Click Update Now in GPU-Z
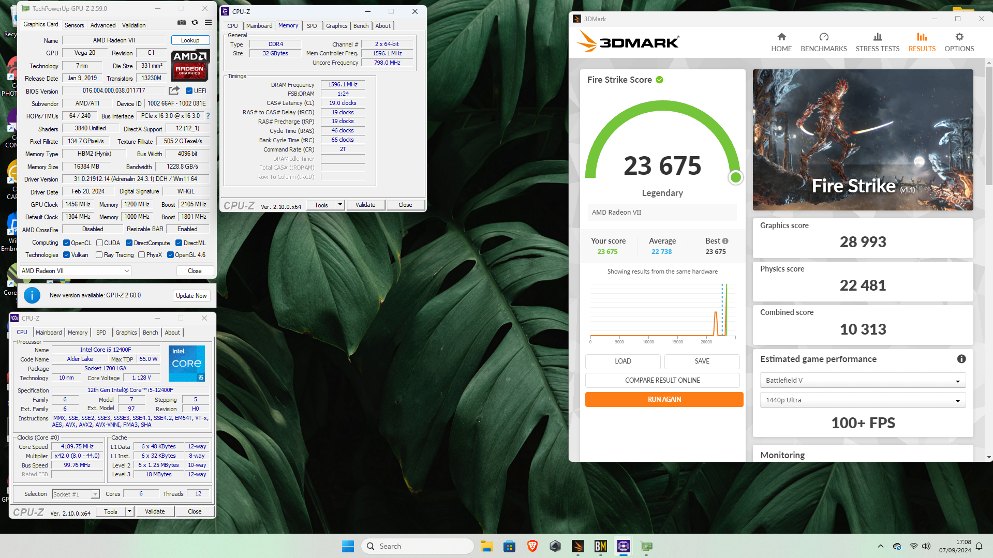993x558 pixels. tap(191, 296)
